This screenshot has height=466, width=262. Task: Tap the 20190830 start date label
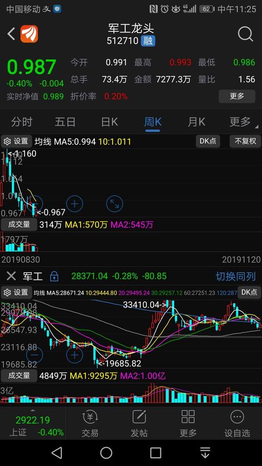(20, 260)
